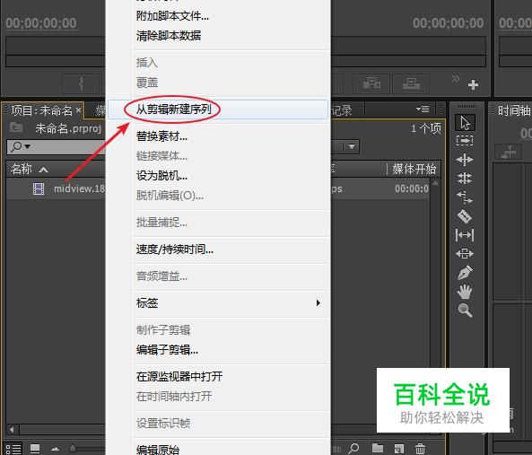
Task: Select the Hand tool
Action: tap(465, 292)
